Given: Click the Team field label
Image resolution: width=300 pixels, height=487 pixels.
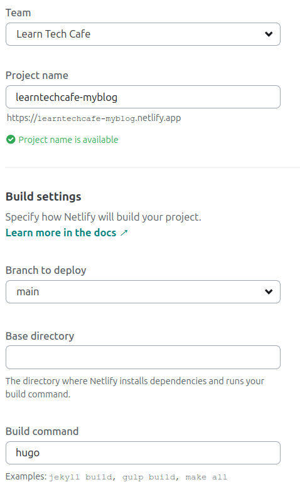Looking at the screenshot, I should coord(18,13).
